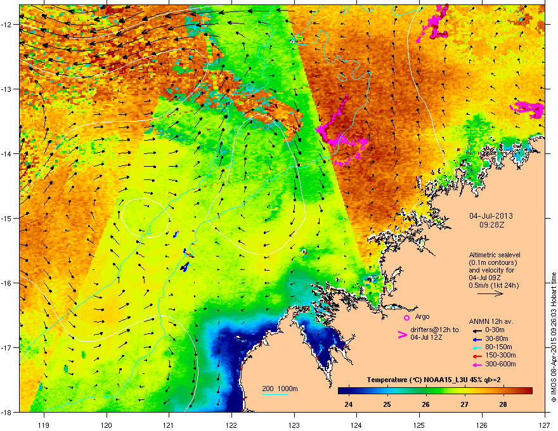Click the longitude axis label '123'
The image size is (558, 431).
294,425
